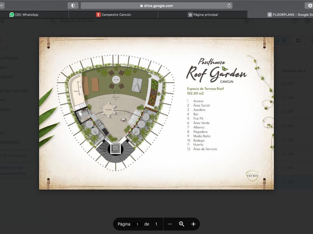
Task: Switch to the Campestre Cancún tab
Action: 113,14
